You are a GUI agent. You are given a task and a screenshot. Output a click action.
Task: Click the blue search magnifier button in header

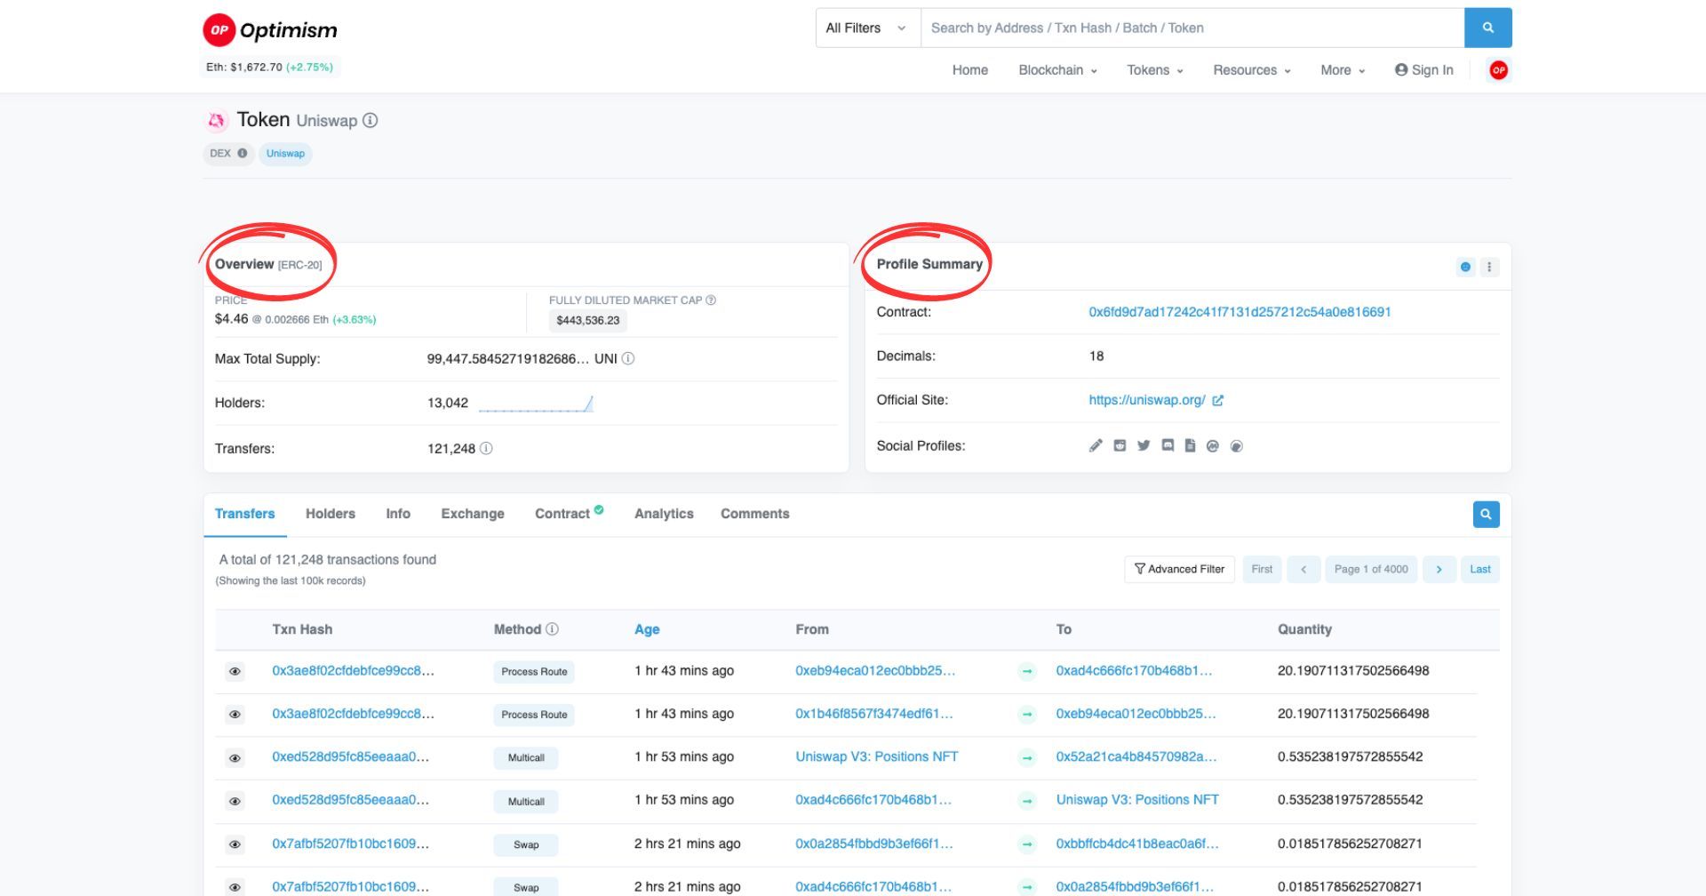click(1487, 28)
